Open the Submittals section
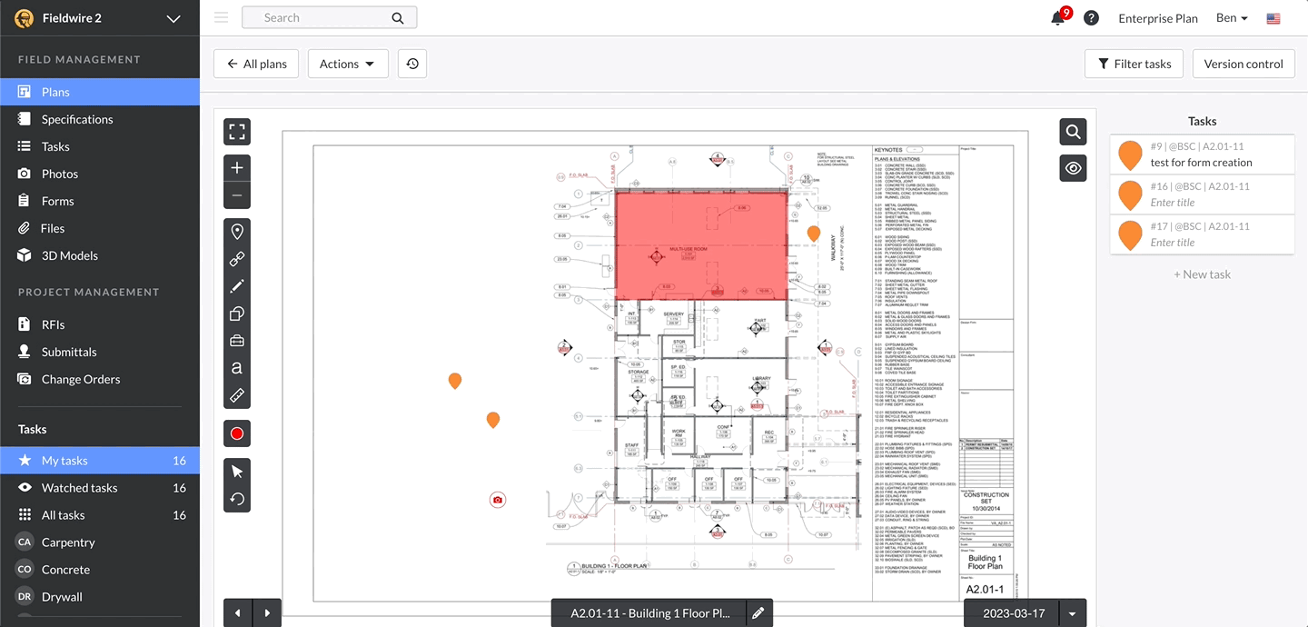Image resolution: width=1308 pixels, height=627 pixels. pos(70,352)
